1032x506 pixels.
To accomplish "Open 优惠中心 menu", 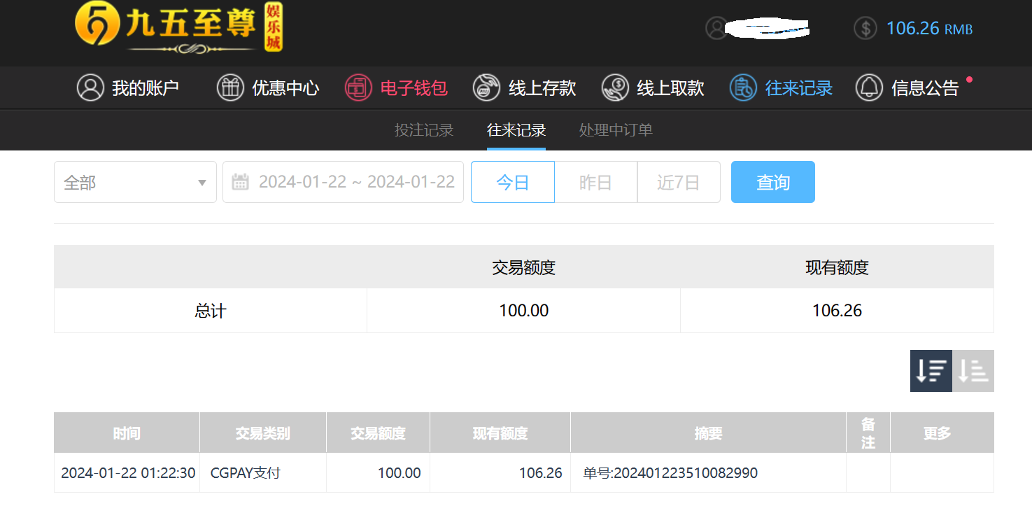I will point(268,88).
